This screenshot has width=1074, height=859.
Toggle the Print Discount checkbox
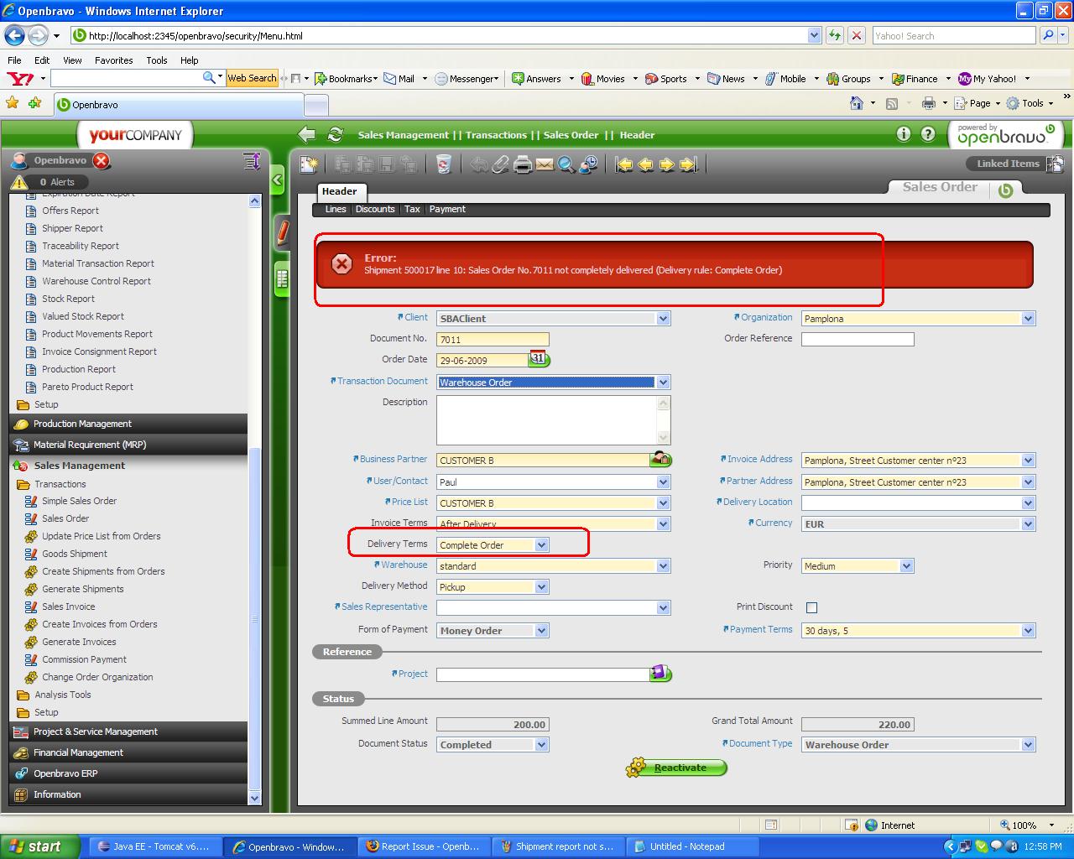811,607
